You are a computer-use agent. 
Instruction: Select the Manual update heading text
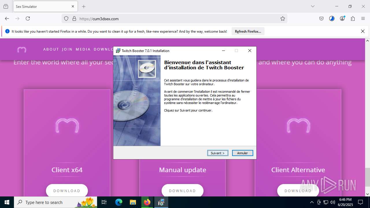[x=182, y=170]
